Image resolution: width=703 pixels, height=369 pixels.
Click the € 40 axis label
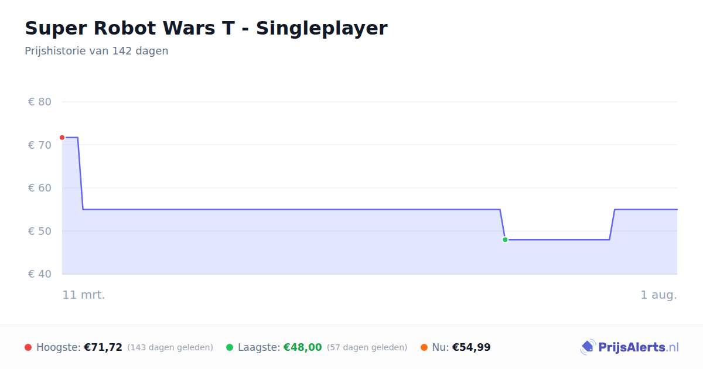[x=40, y=274]
